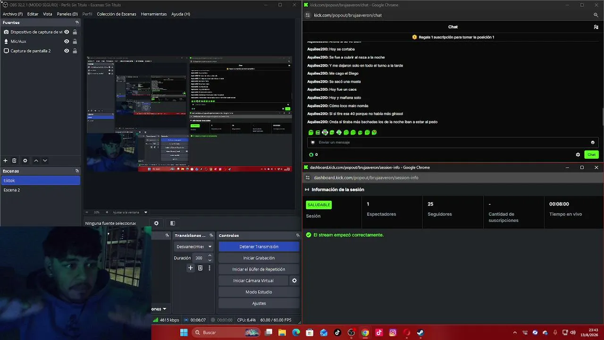The width and height of the screenshot is (604, 340).
Task: Open the Ayuda (H) menu
Action: (181, 14)
